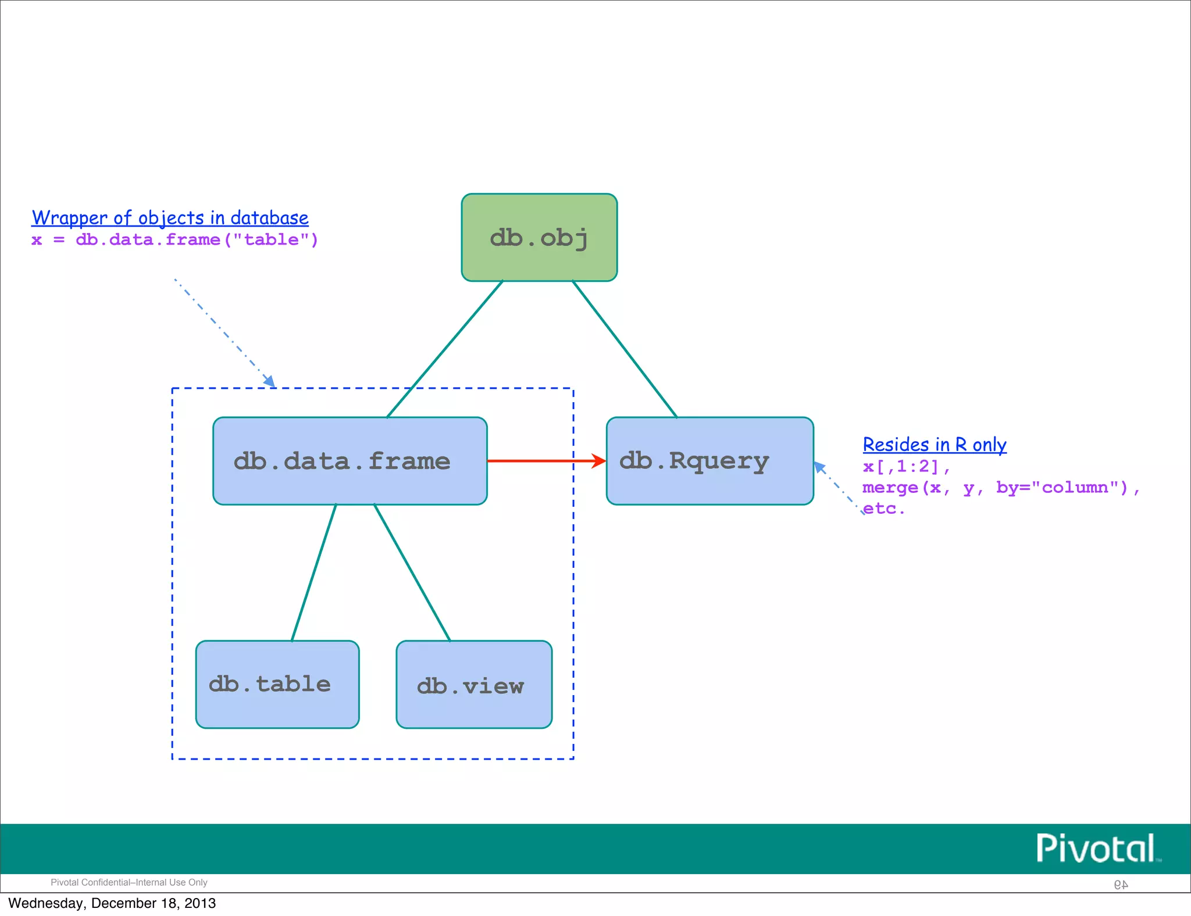The height and width of the screenshot is (916, 1191).
Task: Click the Pivotal logo
Action: [x=1097, y=849]
